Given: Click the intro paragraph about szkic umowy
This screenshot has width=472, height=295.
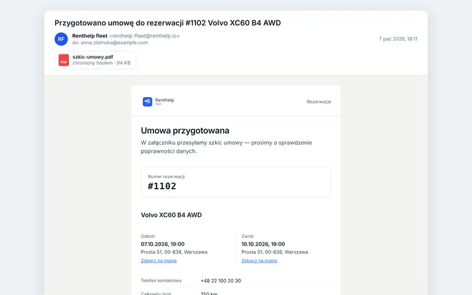Looking at the screenshot, I should (x=226, y=147).
